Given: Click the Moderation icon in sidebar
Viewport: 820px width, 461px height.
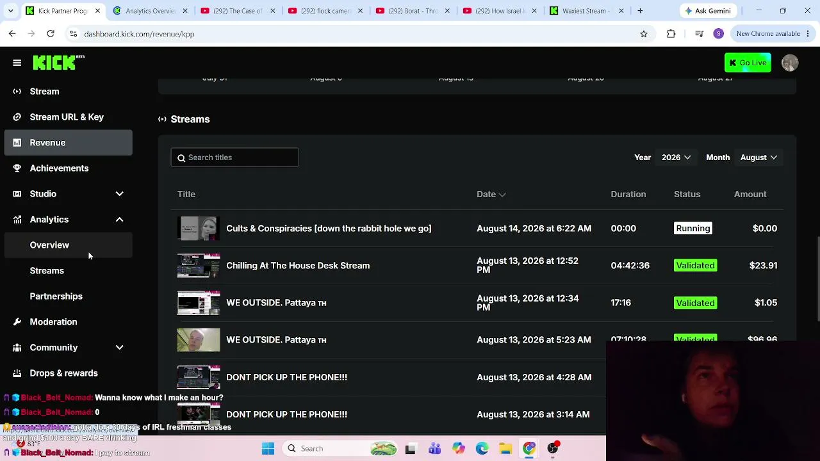Looking at the screenshot, I should [x=17, y=322].
